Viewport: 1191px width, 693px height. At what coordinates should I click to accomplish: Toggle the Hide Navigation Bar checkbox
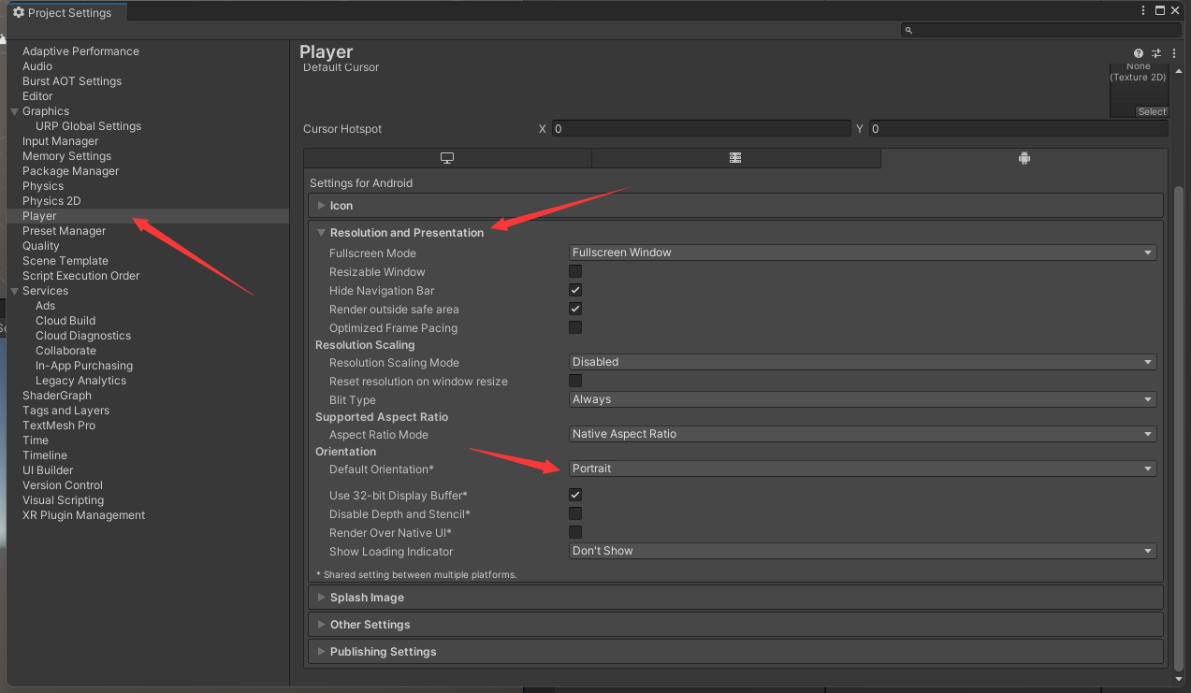click(575, 291)
